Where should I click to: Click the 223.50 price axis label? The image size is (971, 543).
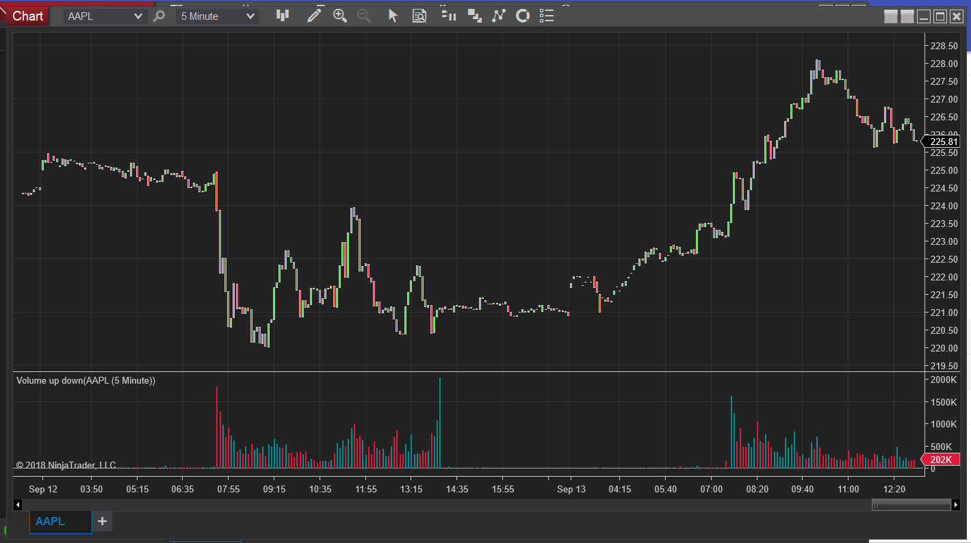tap(944, 224)
